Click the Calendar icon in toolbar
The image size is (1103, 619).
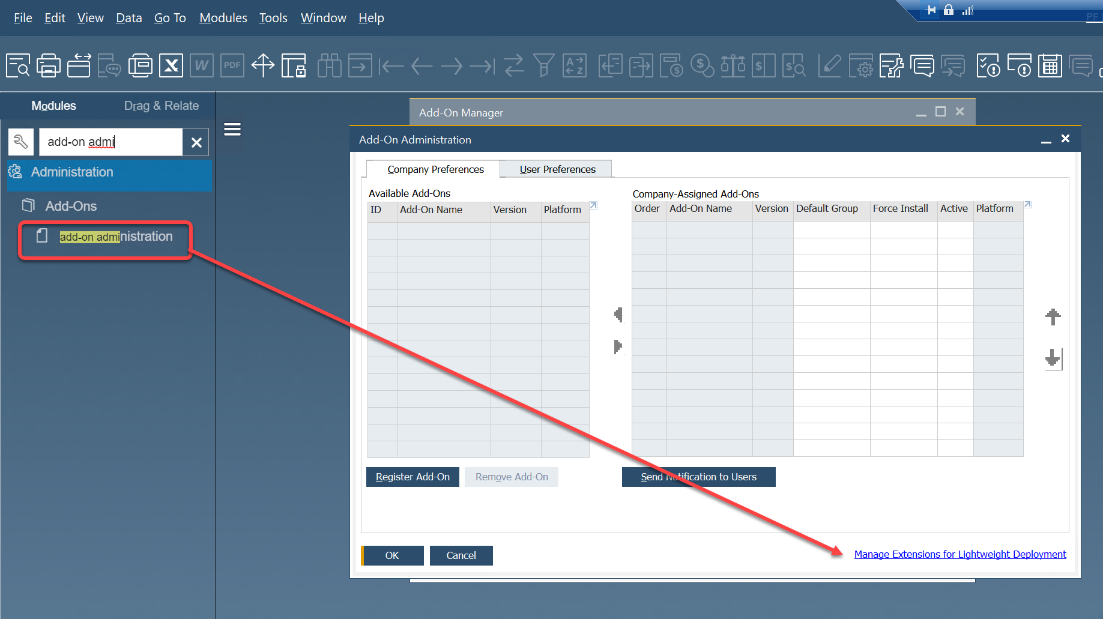[x=1050, y=65]
